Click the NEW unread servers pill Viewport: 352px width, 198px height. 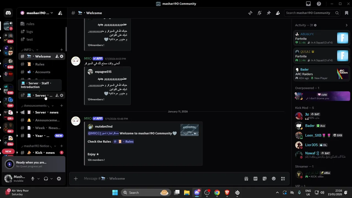click(x=8, y=152)
